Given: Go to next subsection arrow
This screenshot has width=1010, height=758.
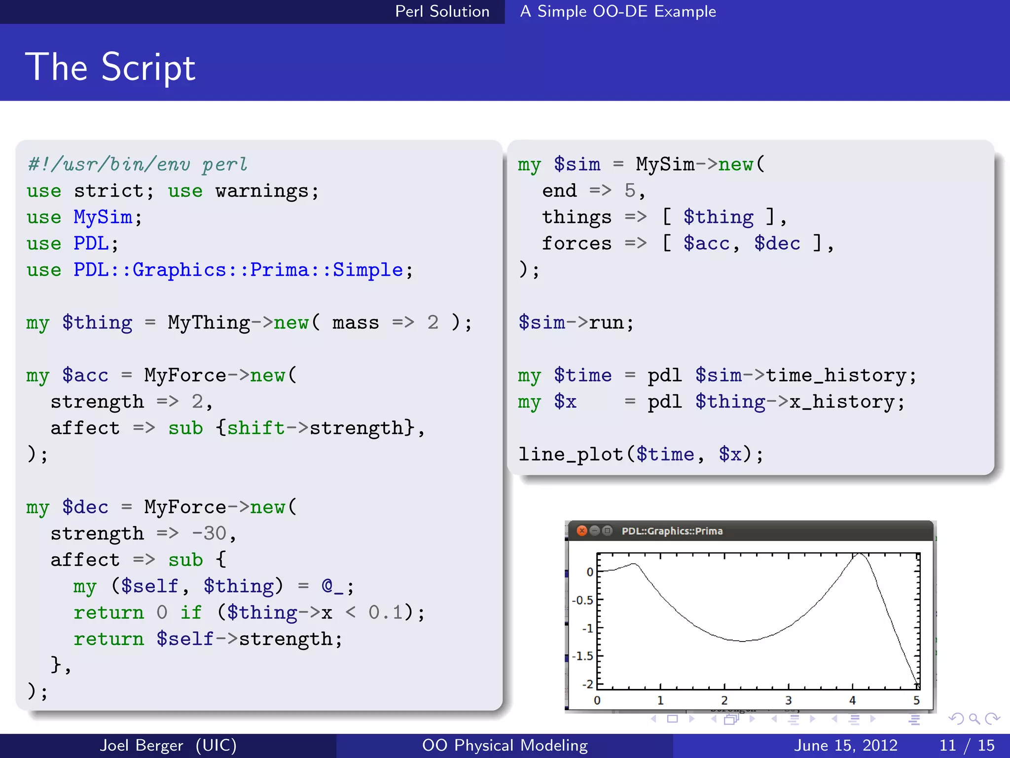Looking at the screenshot, I should click(x=813, y=719).
